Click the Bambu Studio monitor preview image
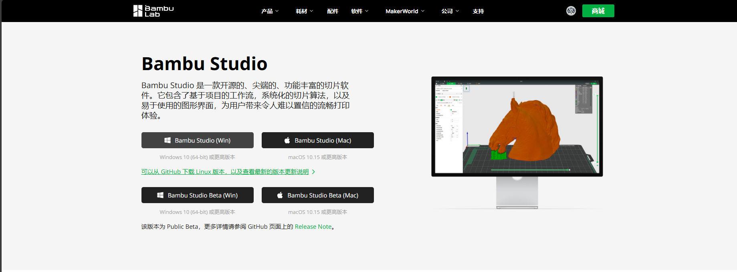Viewport: 737px width, 272px height. click(517, 142)
